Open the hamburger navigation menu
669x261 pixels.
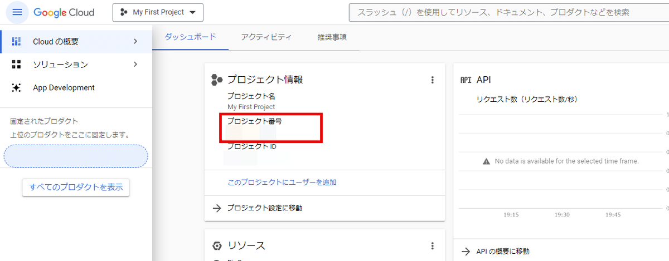[x=17, y=12]
